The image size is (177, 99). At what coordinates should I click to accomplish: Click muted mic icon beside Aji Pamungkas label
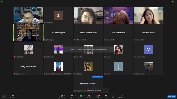pos(45,40)
